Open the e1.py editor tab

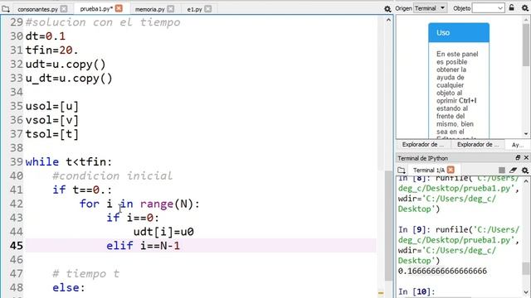point(194,9)
